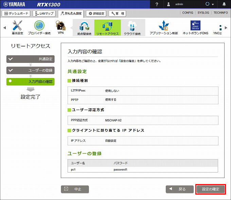The height and width of the screenshot is (200, 231).
Task: Open the YNOエ icon
Action: [217, 30]
